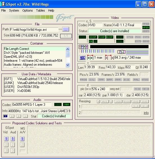Click MS A/V solution button 2
The width and height of the screenshot is (155, 159).
tap(22, 145)
